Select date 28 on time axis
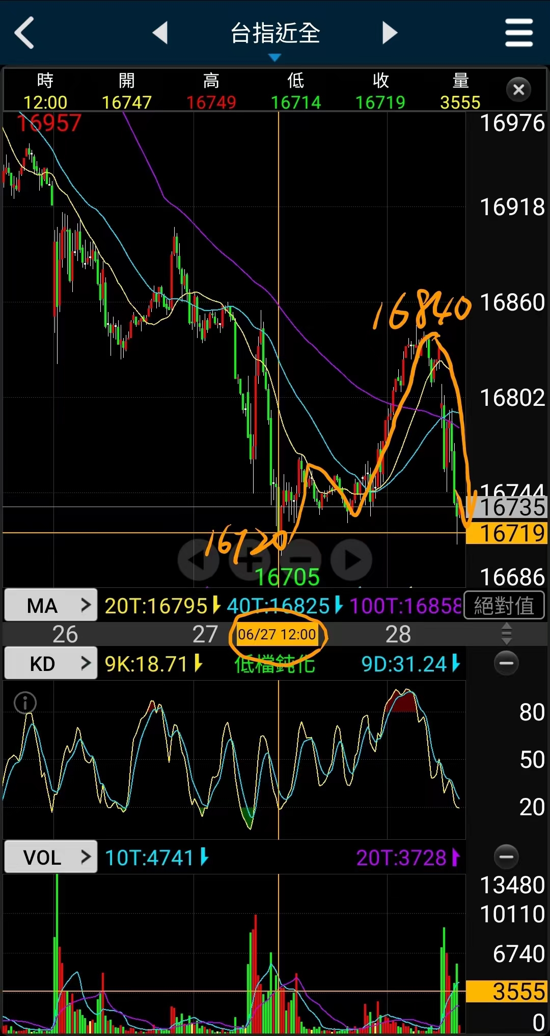The image size is (550, 1036). click(x=398, y=634)
